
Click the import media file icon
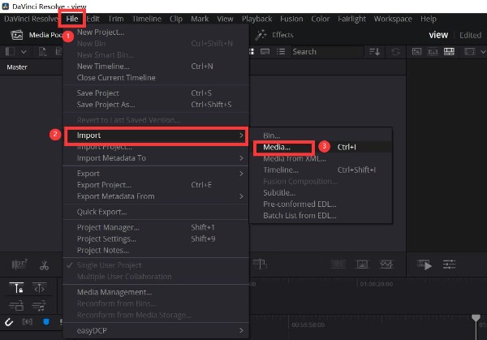pyautogui.click(x=42, y=52)
